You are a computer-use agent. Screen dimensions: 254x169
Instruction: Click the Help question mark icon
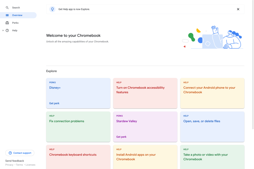coord(7,30)
